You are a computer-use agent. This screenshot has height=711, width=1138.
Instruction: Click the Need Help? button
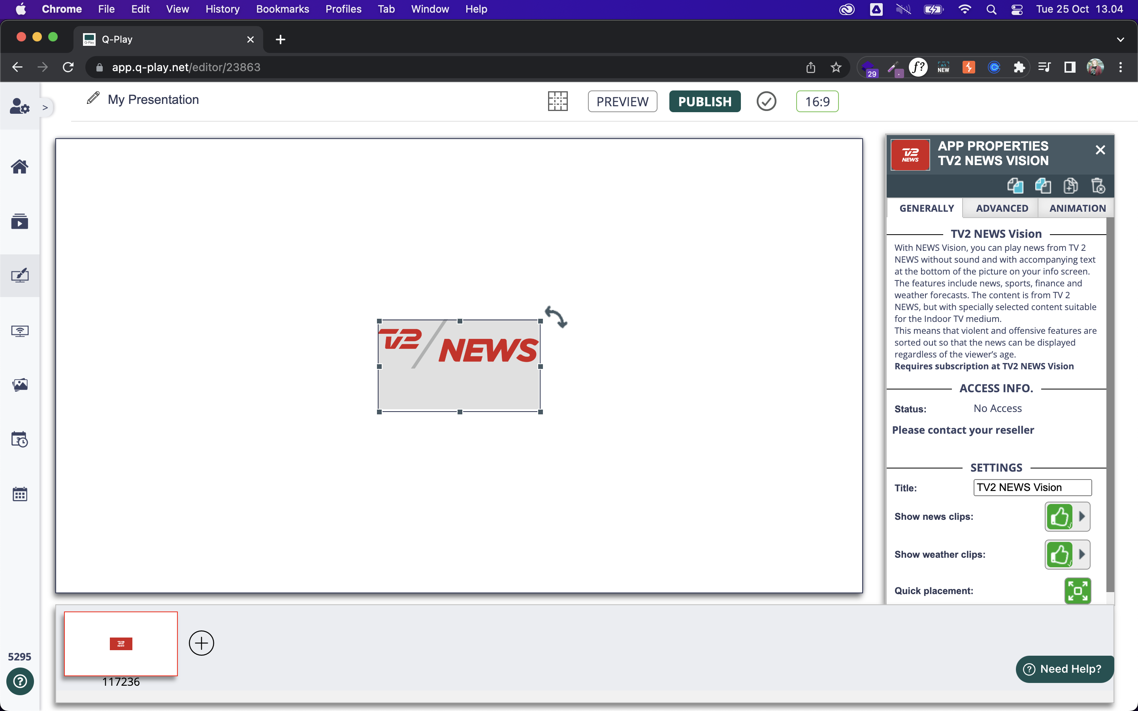click(x=1064, y=669)
